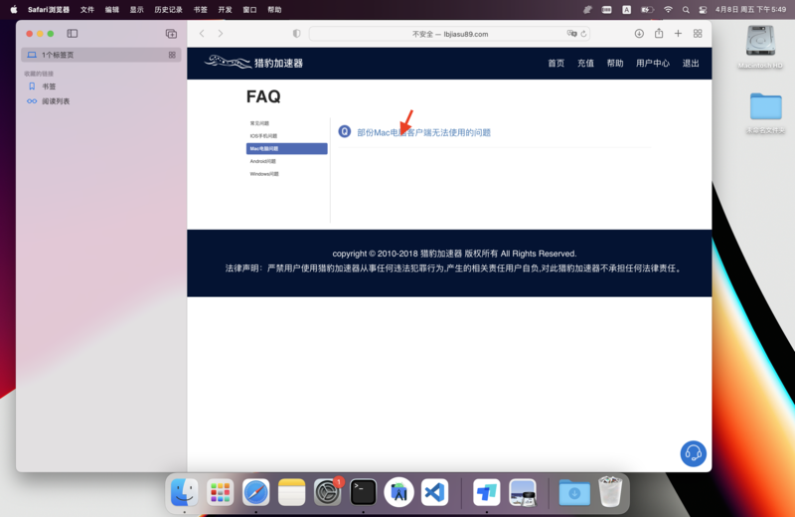This screenshot has width=795, height=517.
Task: Select 阅读列表 in the Safari sidebar
Action: (x=56, y=101)
